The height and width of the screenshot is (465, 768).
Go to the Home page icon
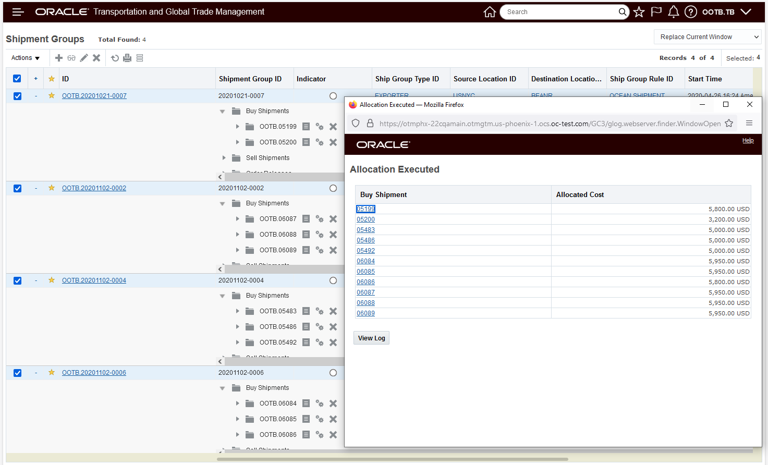coord(490,12)
